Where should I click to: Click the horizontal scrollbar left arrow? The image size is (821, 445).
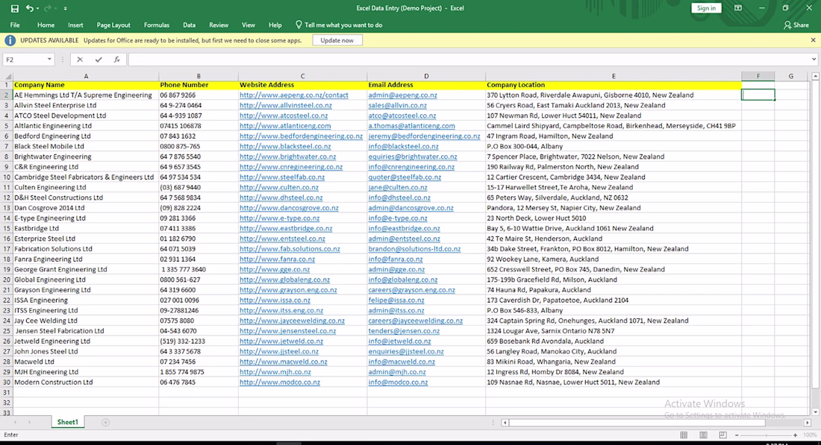[505, 423]
